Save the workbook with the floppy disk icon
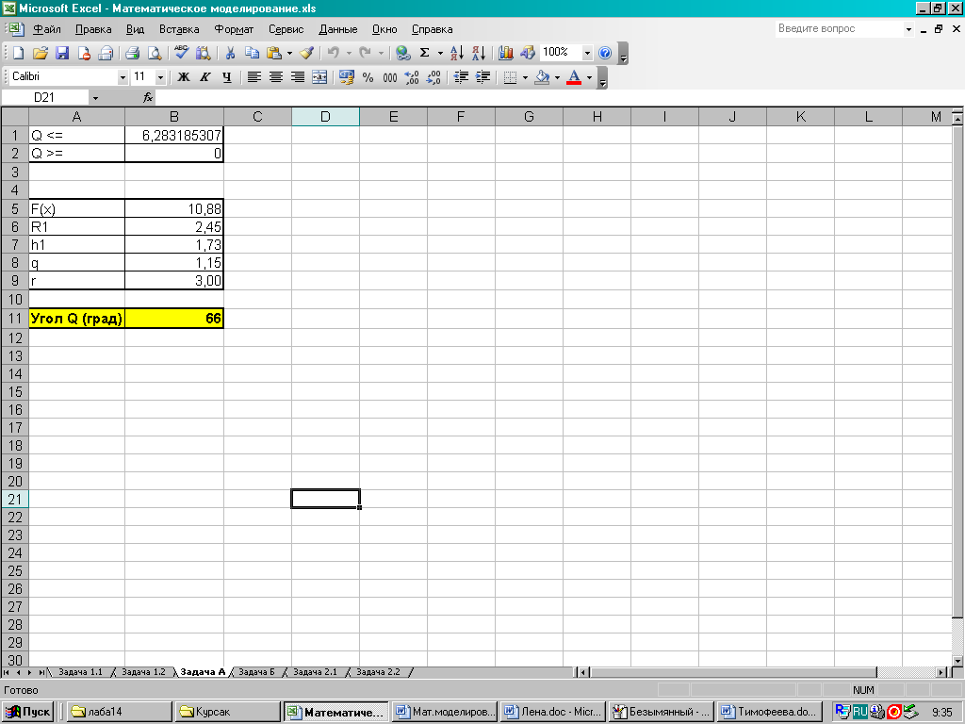Image resolution: width=965 pixels, height=724 pixels. tap(62, 53)
